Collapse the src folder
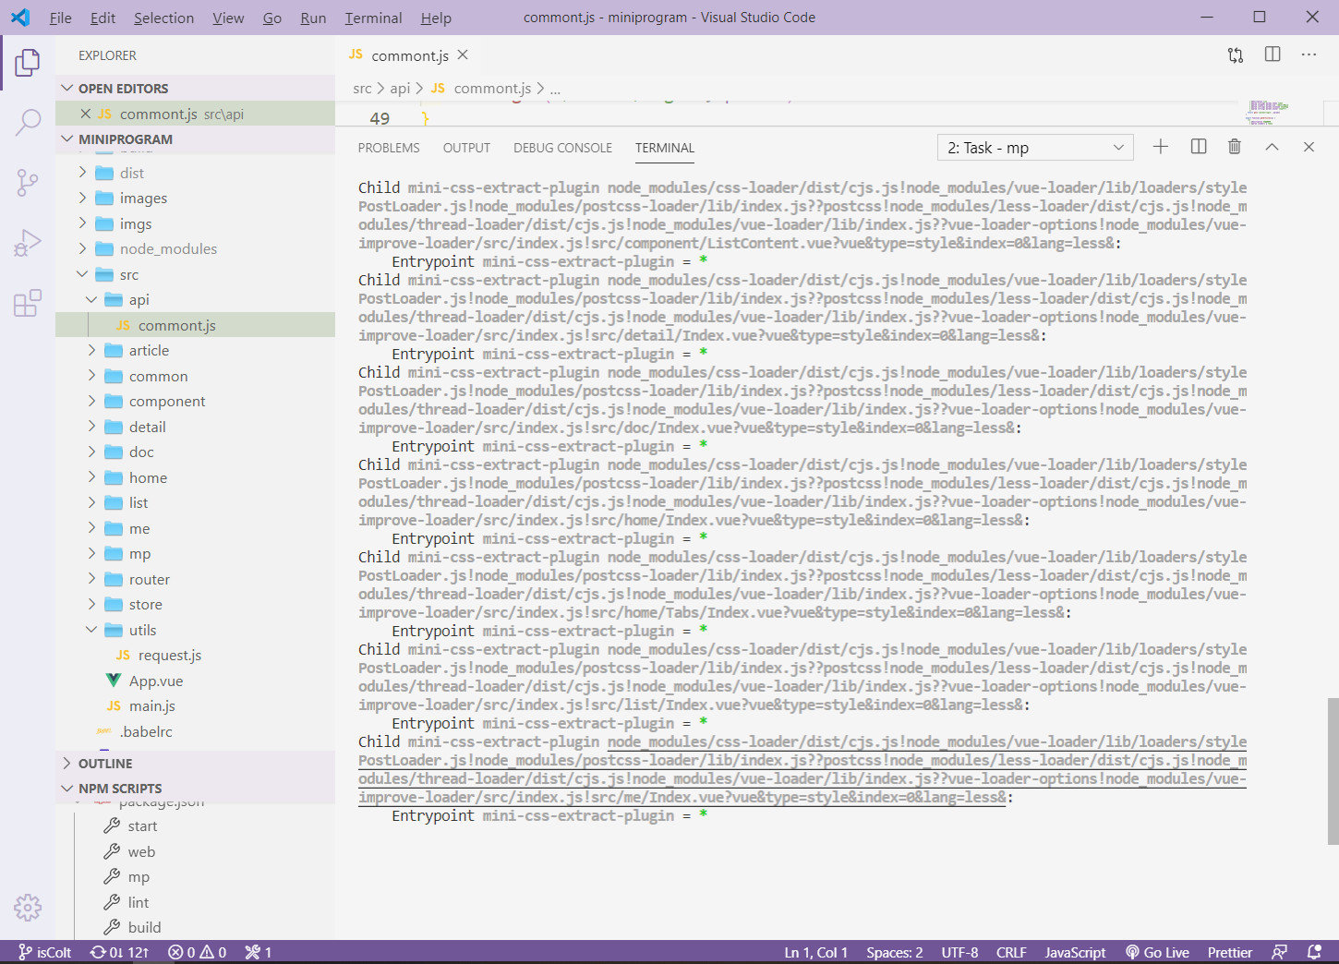1339x964 pixels. click(x=82, y=274)
